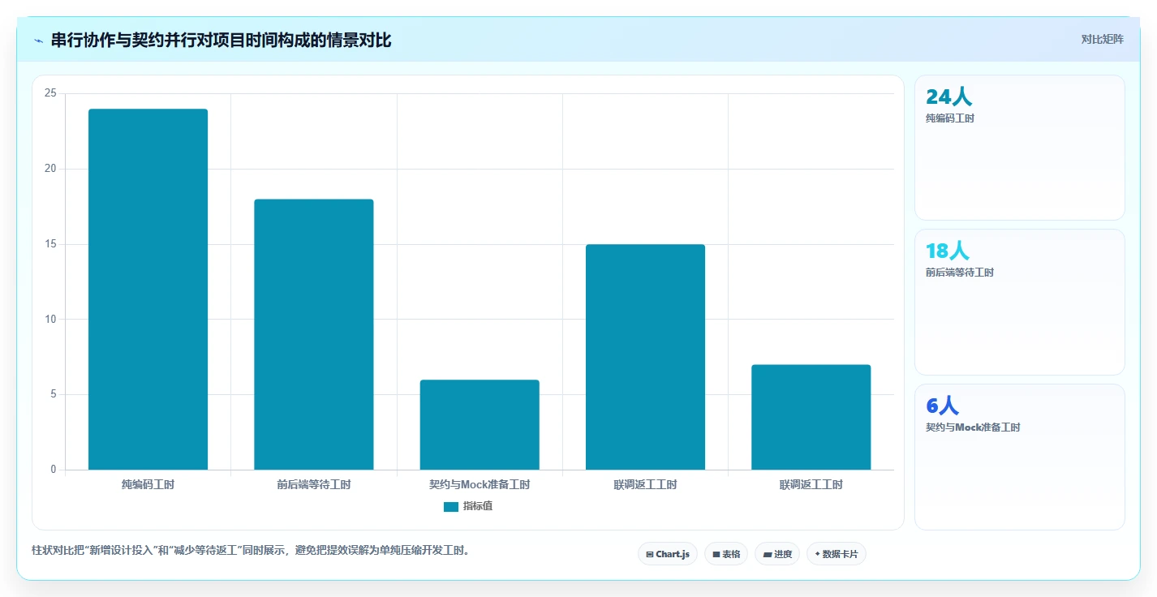
Task: Open the 6人 data card
Action: (x=1020, y=457)
